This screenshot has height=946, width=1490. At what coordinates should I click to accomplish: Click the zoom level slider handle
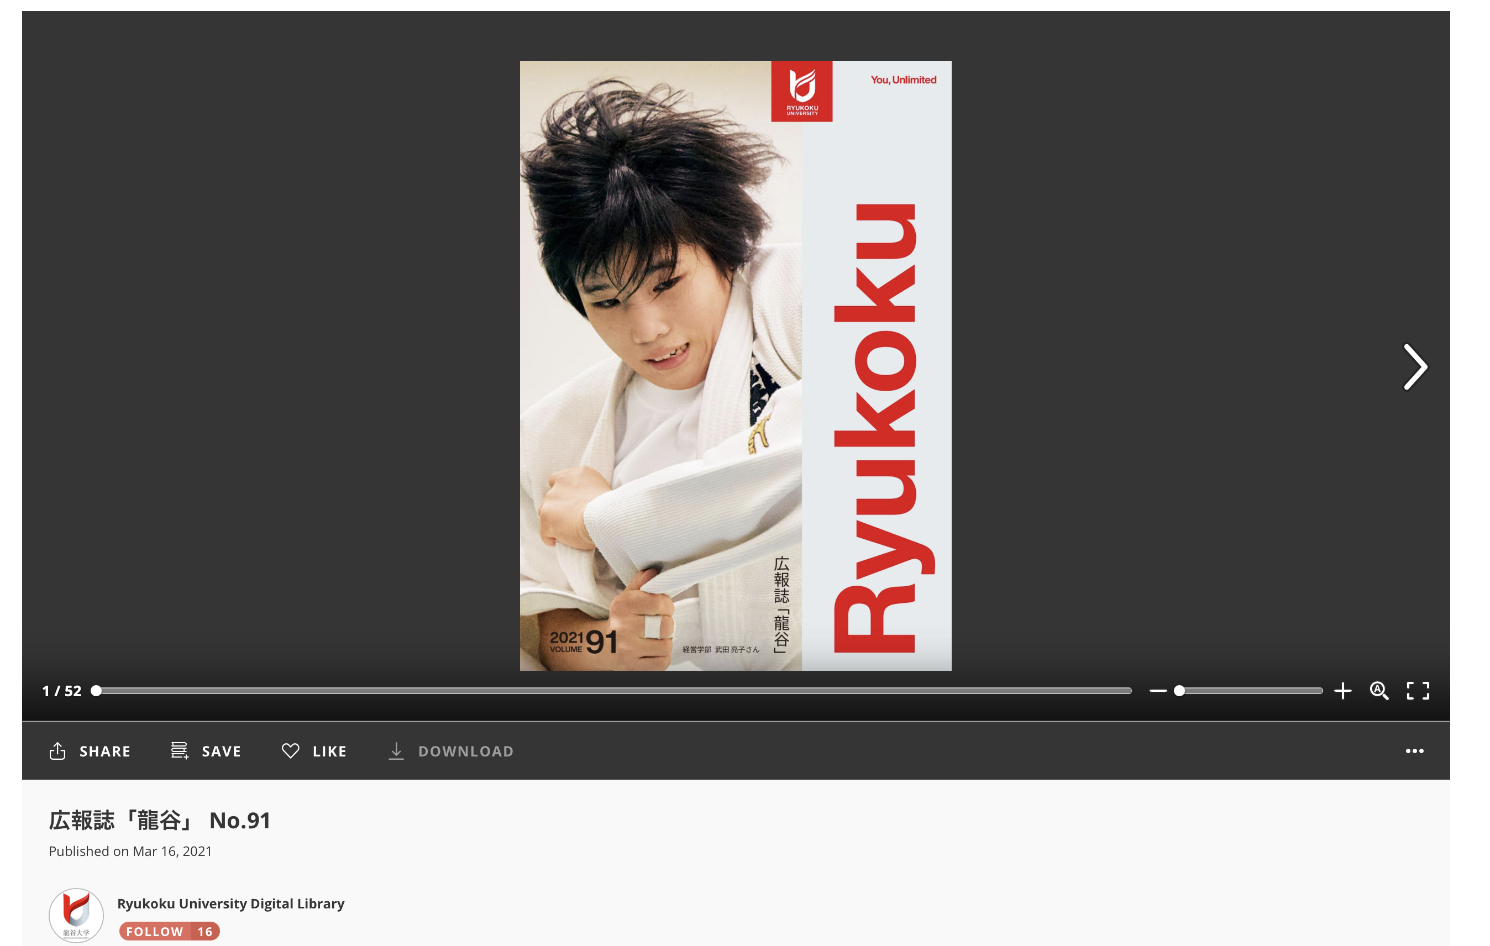(x=1179, y=691)
